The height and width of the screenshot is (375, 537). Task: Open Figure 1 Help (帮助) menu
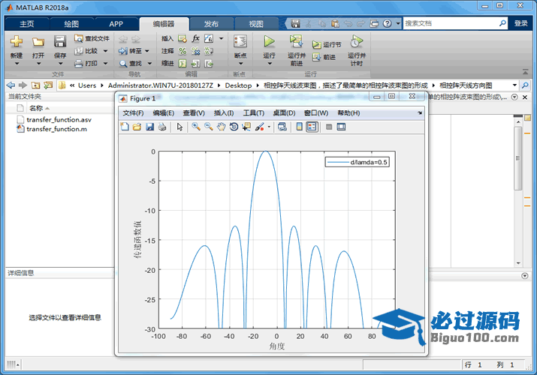pyautogui.click(x=348, y=112)
